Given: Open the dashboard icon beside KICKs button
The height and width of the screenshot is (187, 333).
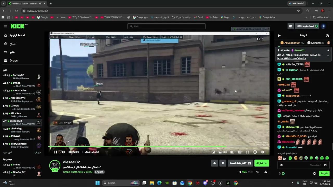Looking at the screenshot, I should [x=291, y=26].
